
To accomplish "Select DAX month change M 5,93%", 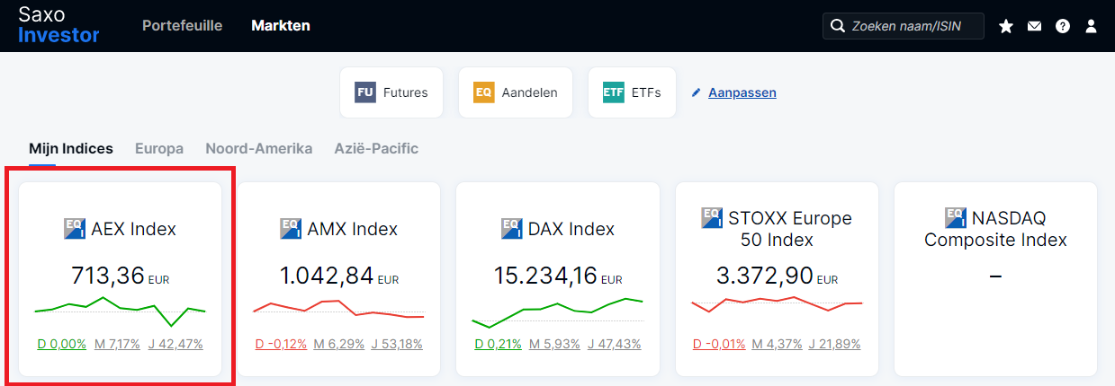I will click(x=554, y=344).
